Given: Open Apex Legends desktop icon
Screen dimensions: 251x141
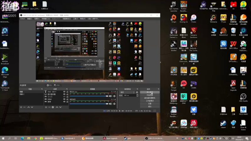Looking at the screenshot, I should (x=233, y=86).
